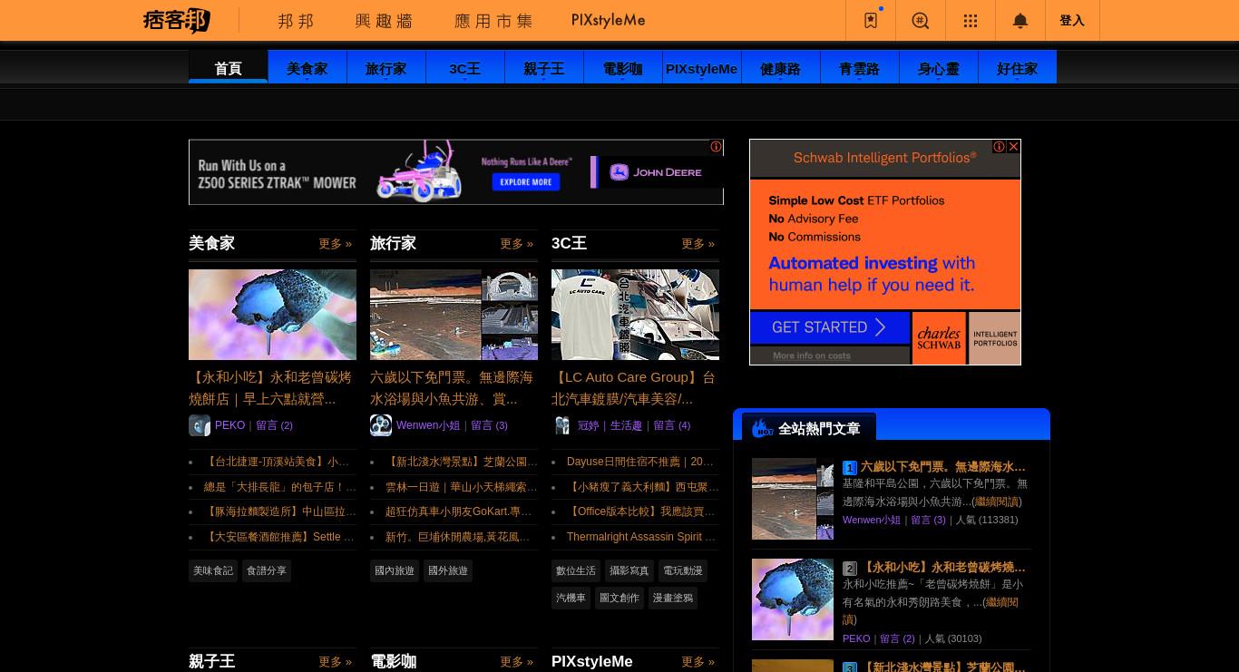Click the 數位生活 tag

click(576, 570)
